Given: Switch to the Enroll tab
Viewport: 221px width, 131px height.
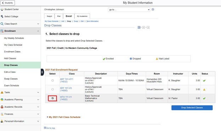Looking at the screenshot, I should [69, 16].
